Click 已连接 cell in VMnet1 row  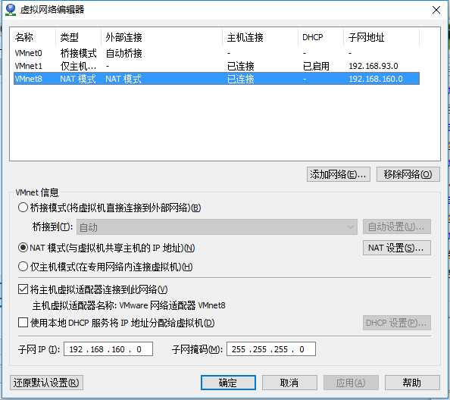click(x=240, y=66)
